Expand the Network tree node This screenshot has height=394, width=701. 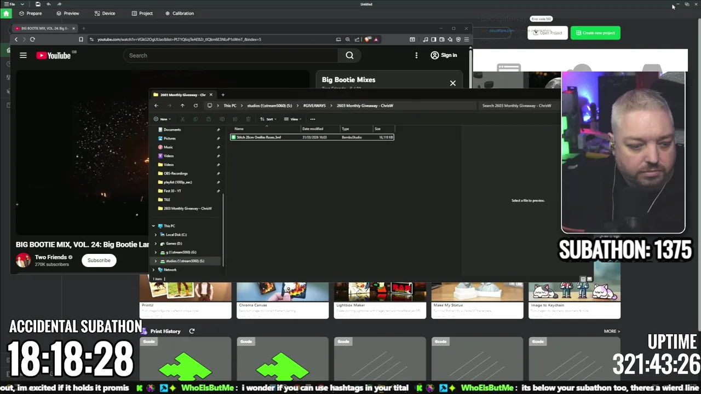point(153,270)
